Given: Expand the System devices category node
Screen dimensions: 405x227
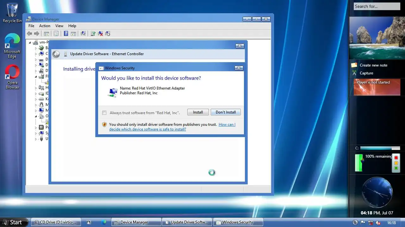Looking at the screenshot, I should coord(36,133).
